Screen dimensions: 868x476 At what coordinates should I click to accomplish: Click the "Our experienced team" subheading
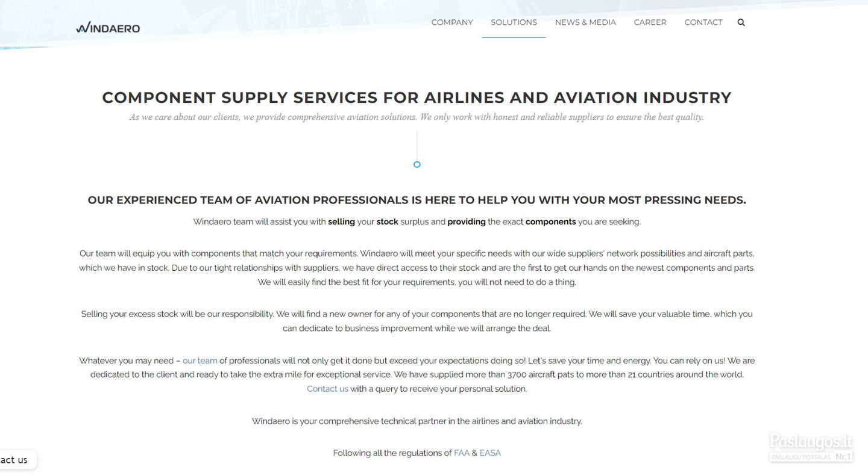(417, 200)
